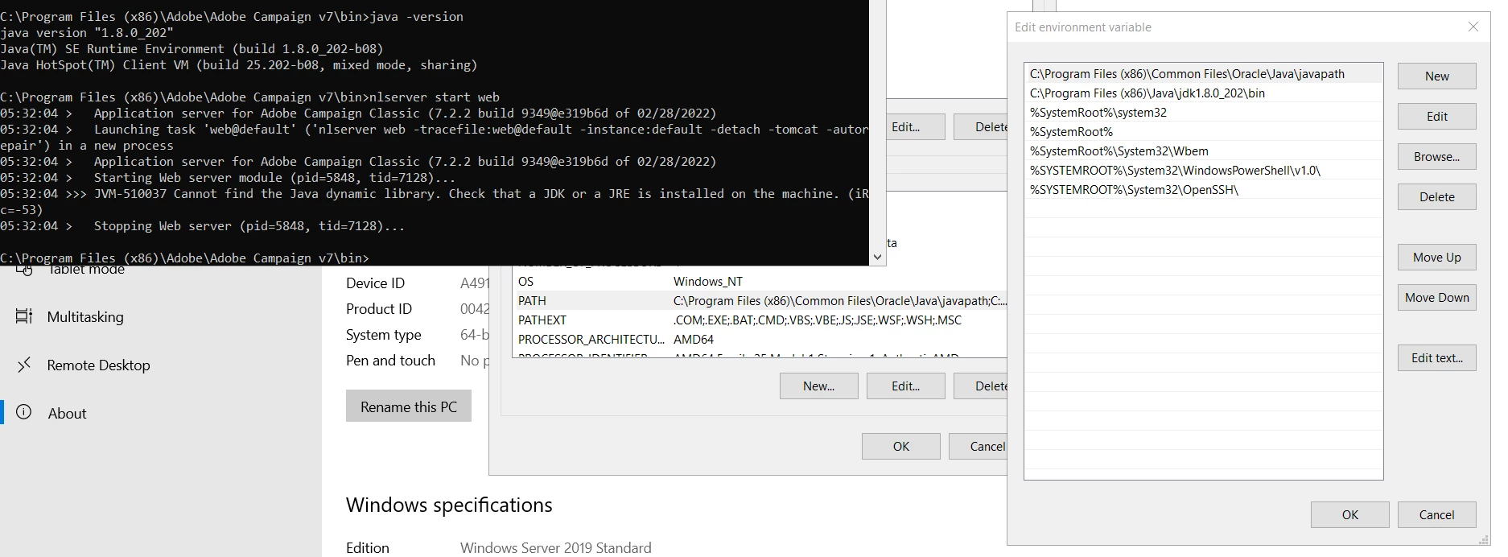Click the Windows specifications heading
This screenshot has height=557, width=1508.
[x=449, y=505]
